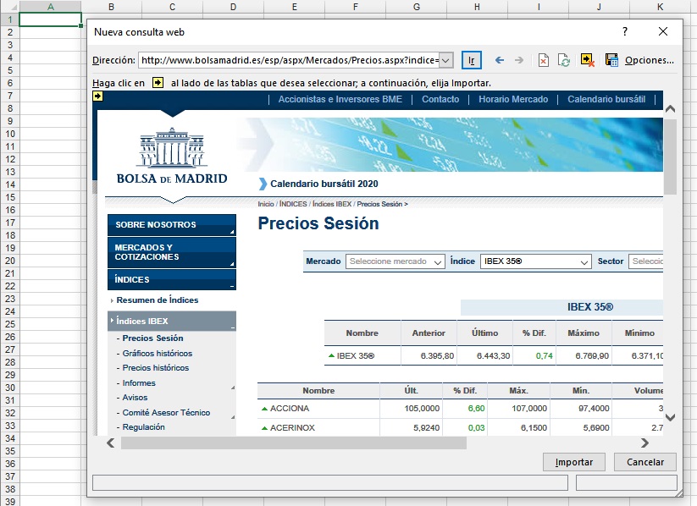The width and height of the screenshot is (697, 506).
Task: Open the Contacto top menu link
Action: pyautogui.click(x=440, y=99)
